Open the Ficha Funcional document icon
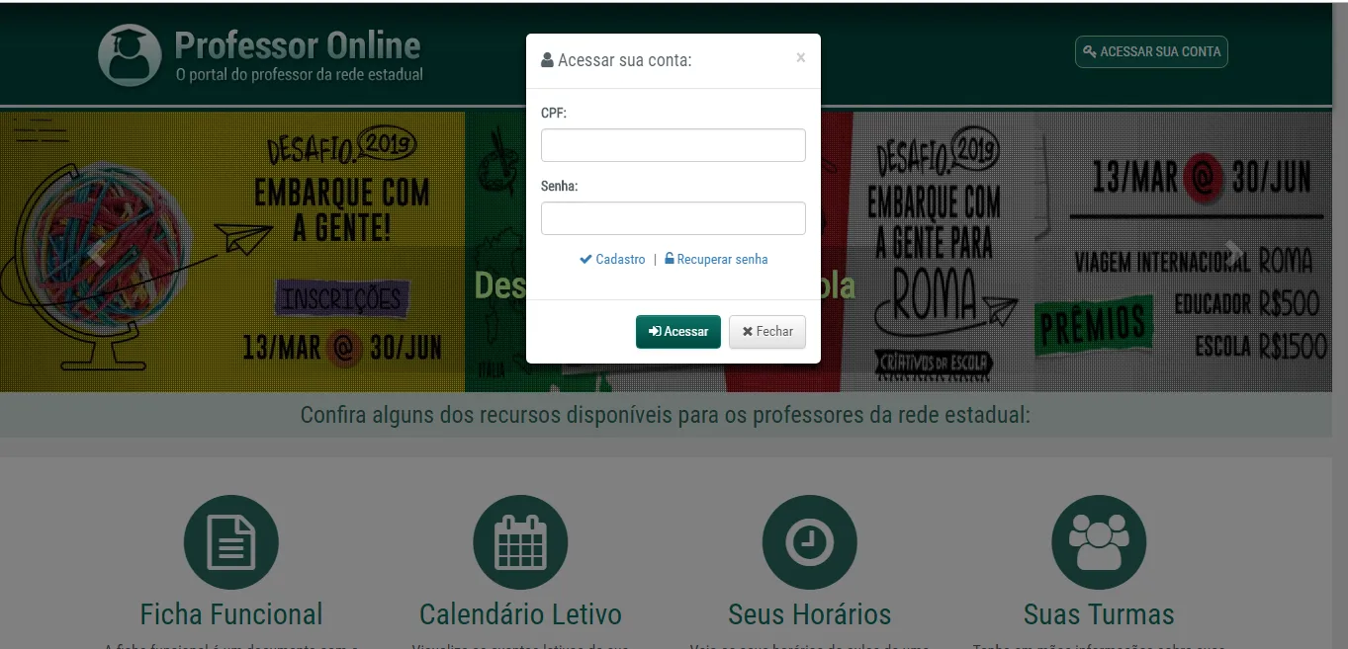This screenshot has width=1348, height=649. (231, 542)
